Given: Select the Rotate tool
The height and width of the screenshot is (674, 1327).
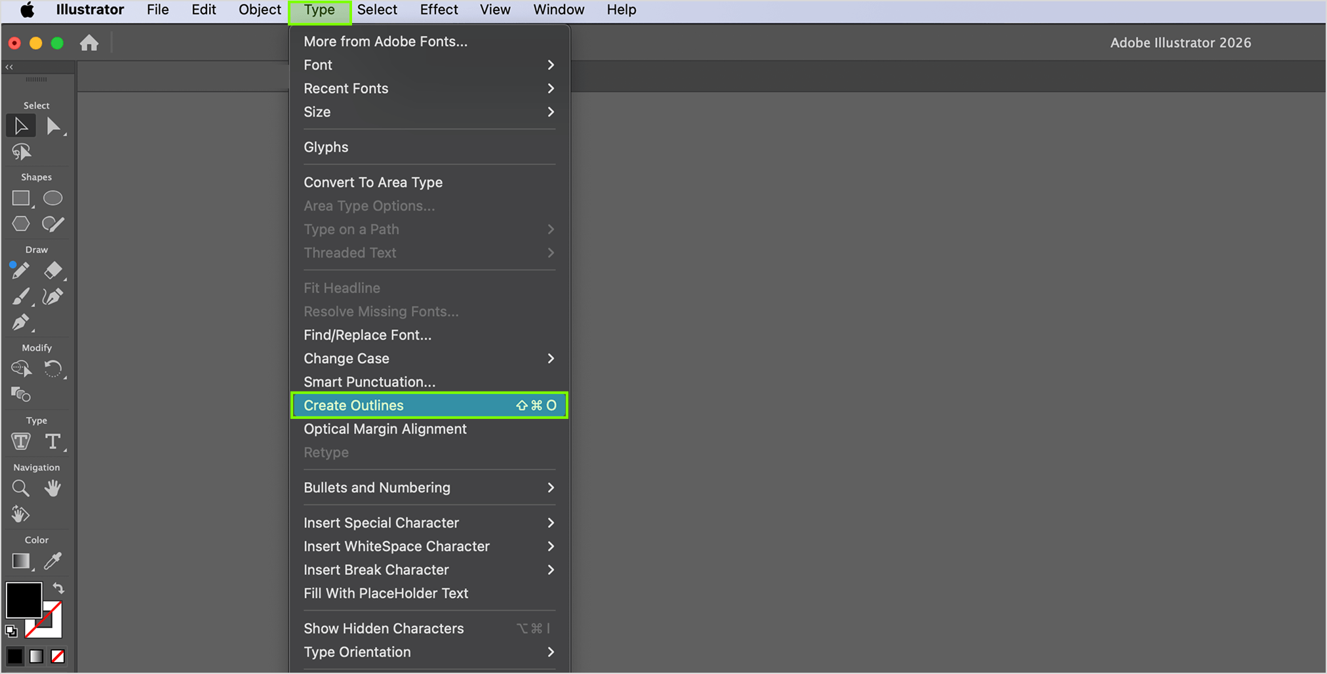Looking at the screenshot, I should (53, 369).
